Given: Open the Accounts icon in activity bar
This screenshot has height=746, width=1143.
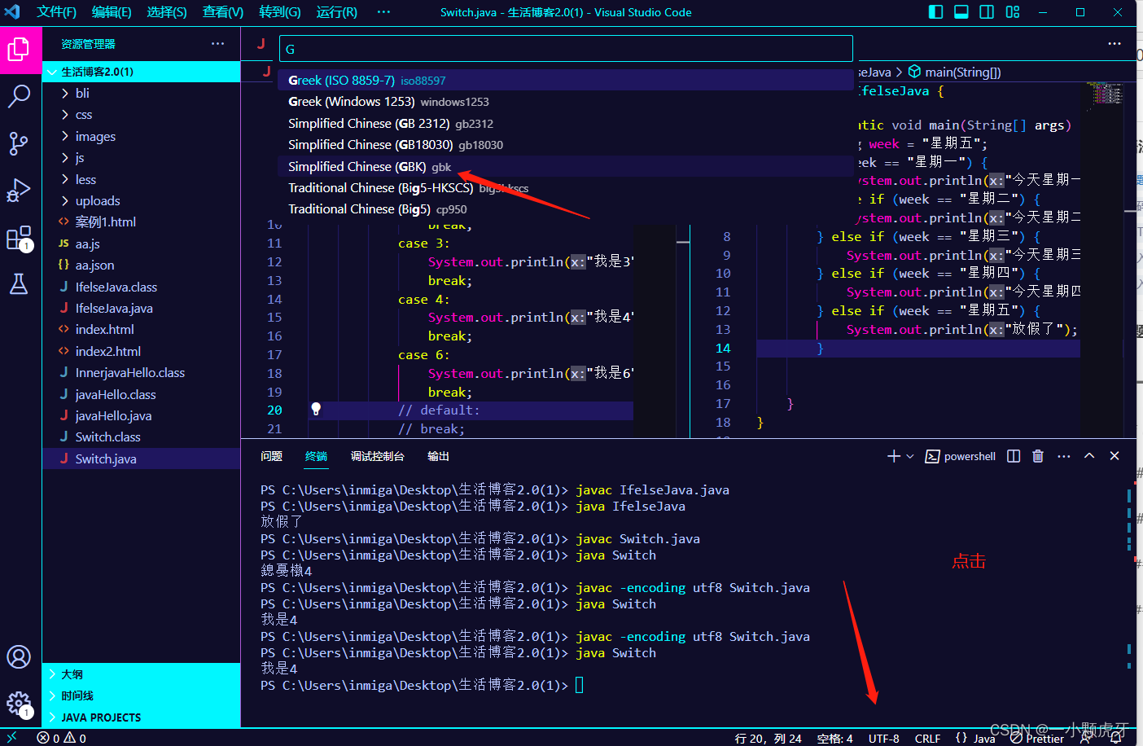Looking at the screenshot, I should click(x=19, y=656).
